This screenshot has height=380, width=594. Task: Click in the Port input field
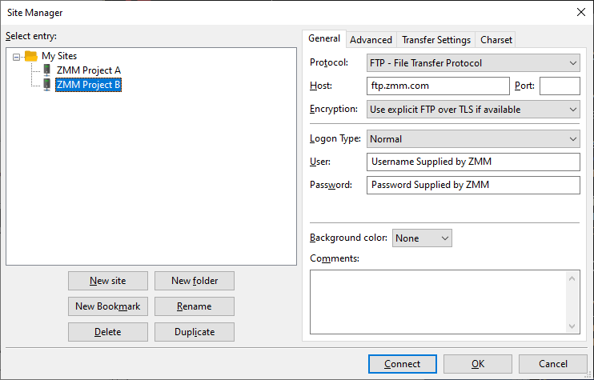pyautogui.click(x=560, y=86)
